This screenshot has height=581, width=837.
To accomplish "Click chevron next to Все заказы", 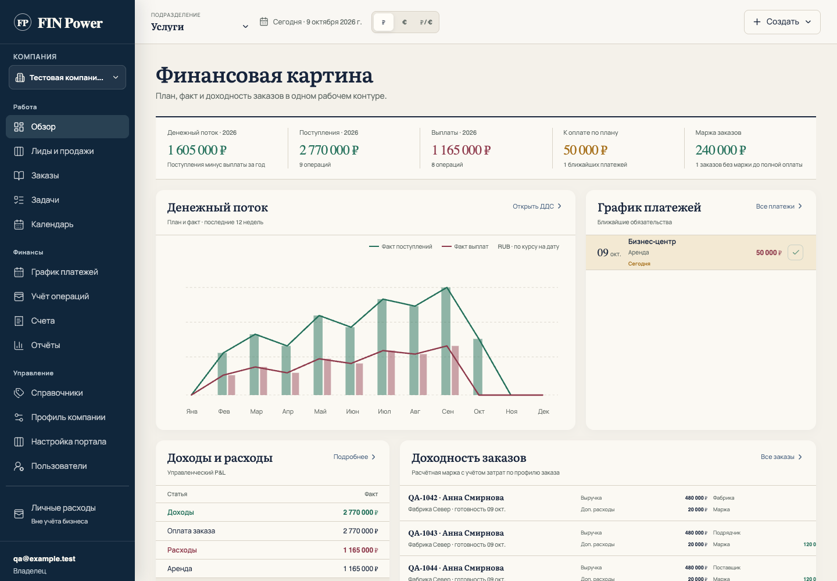I will (800, 457).
